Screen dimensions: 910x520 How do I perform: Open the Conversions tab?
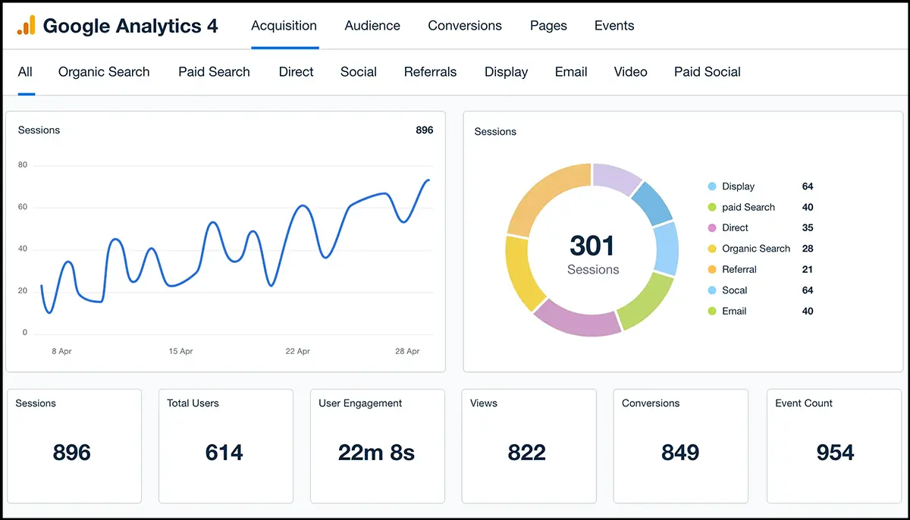(x=465, y=26)
